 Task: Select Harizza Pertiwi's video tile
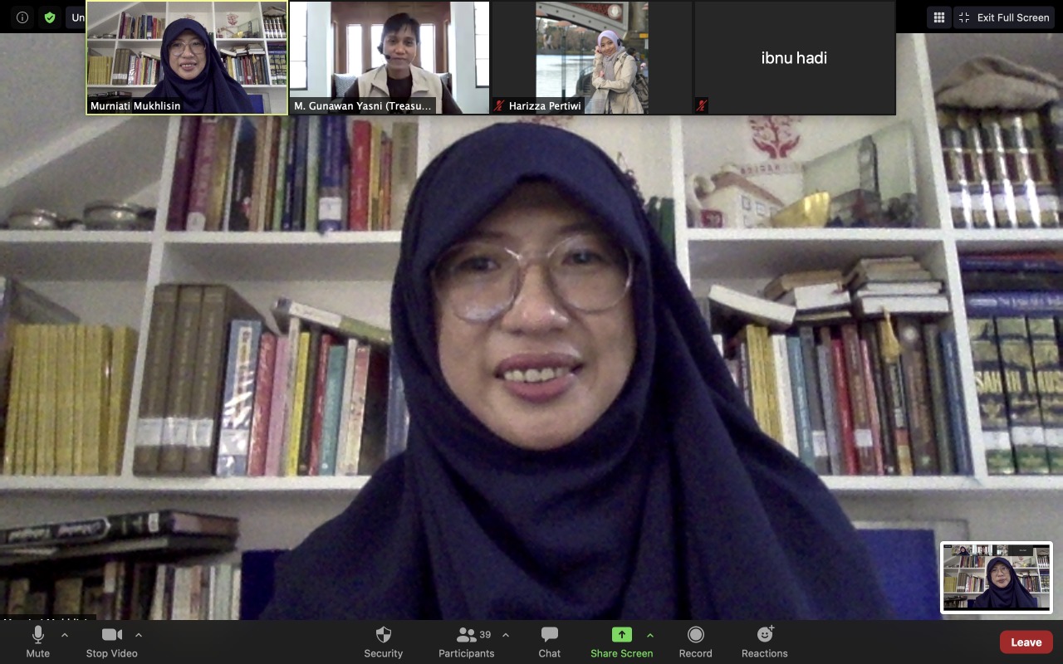point(590,57)
